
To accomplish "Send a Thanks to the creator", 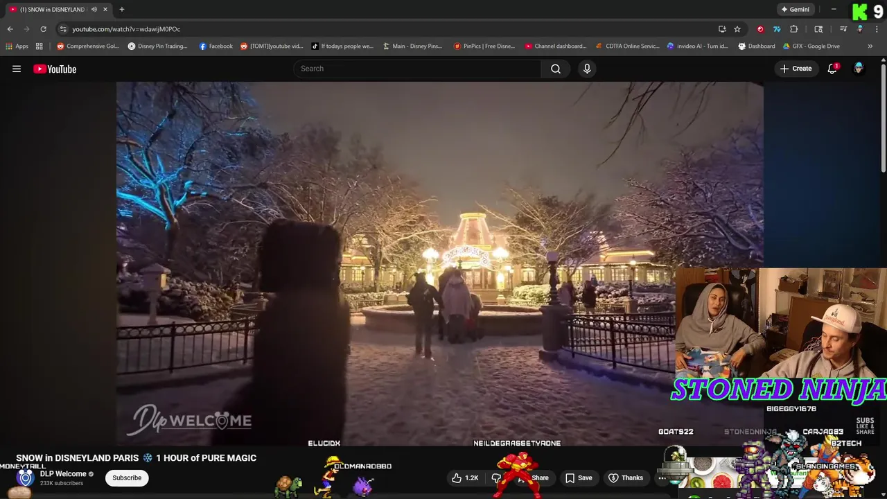I will (x=626, y=478).
